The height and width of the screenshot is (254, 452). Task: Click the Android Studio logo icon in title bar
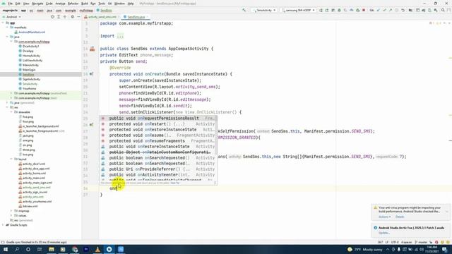coord(3,4)
